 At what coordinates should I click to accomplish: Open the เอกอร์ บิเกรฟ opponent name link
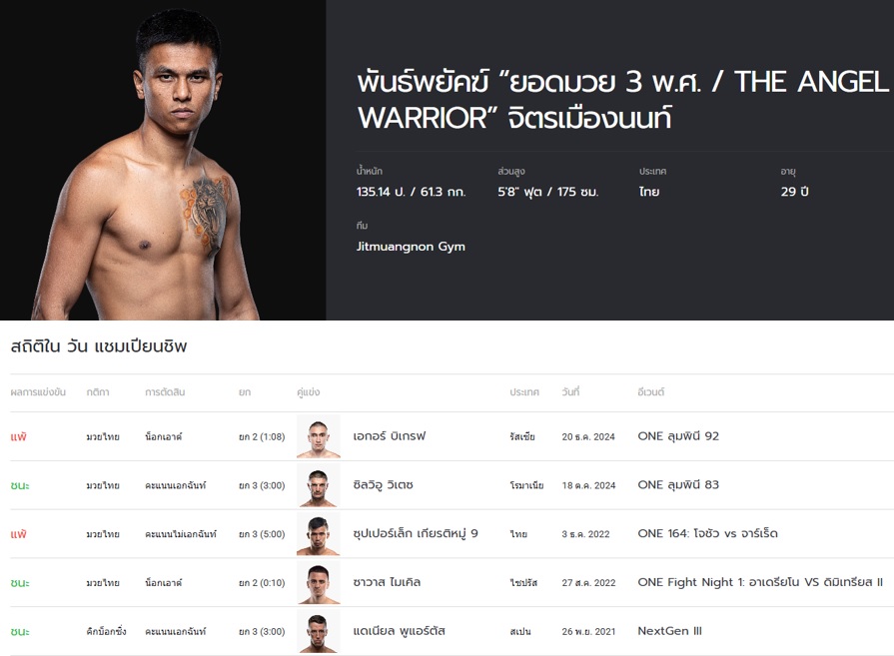(x=390, y=436)
